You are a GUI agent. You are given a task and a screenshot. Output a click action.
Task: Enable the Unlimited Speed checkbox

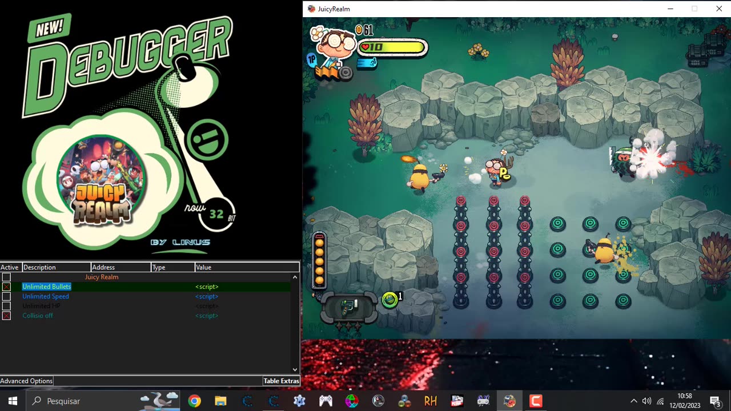(x=6, y=296)
